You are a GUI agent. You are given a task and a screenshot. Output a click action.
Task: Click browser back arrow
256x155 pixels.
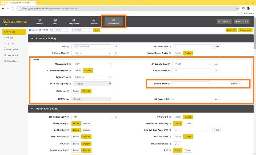(3, 8)
